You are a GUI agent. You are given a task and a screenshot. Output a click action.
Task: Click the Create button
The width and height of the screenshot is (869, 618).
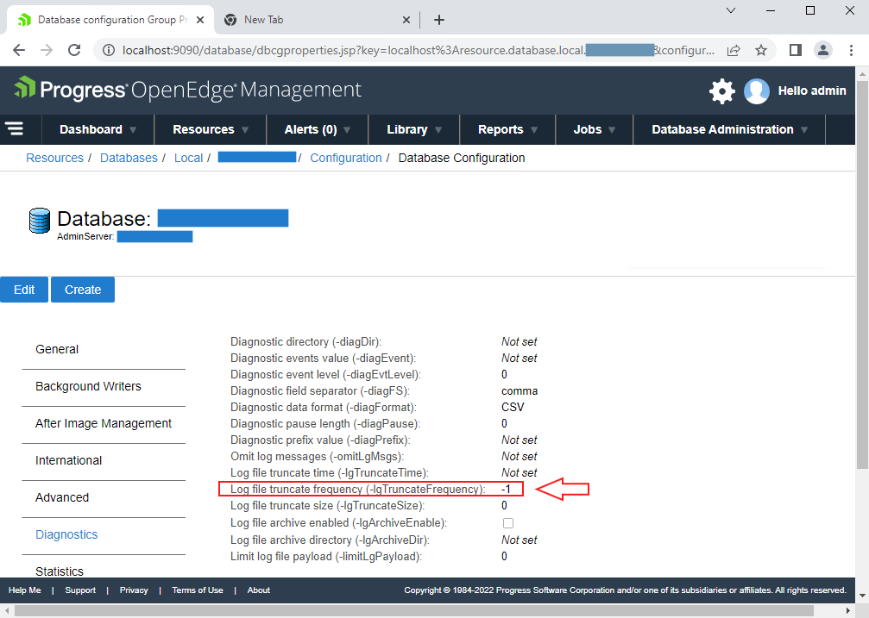(83, 290)
